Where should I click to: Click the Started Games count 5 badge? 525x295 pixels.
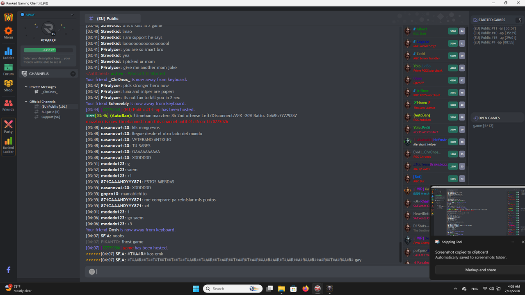520,20
